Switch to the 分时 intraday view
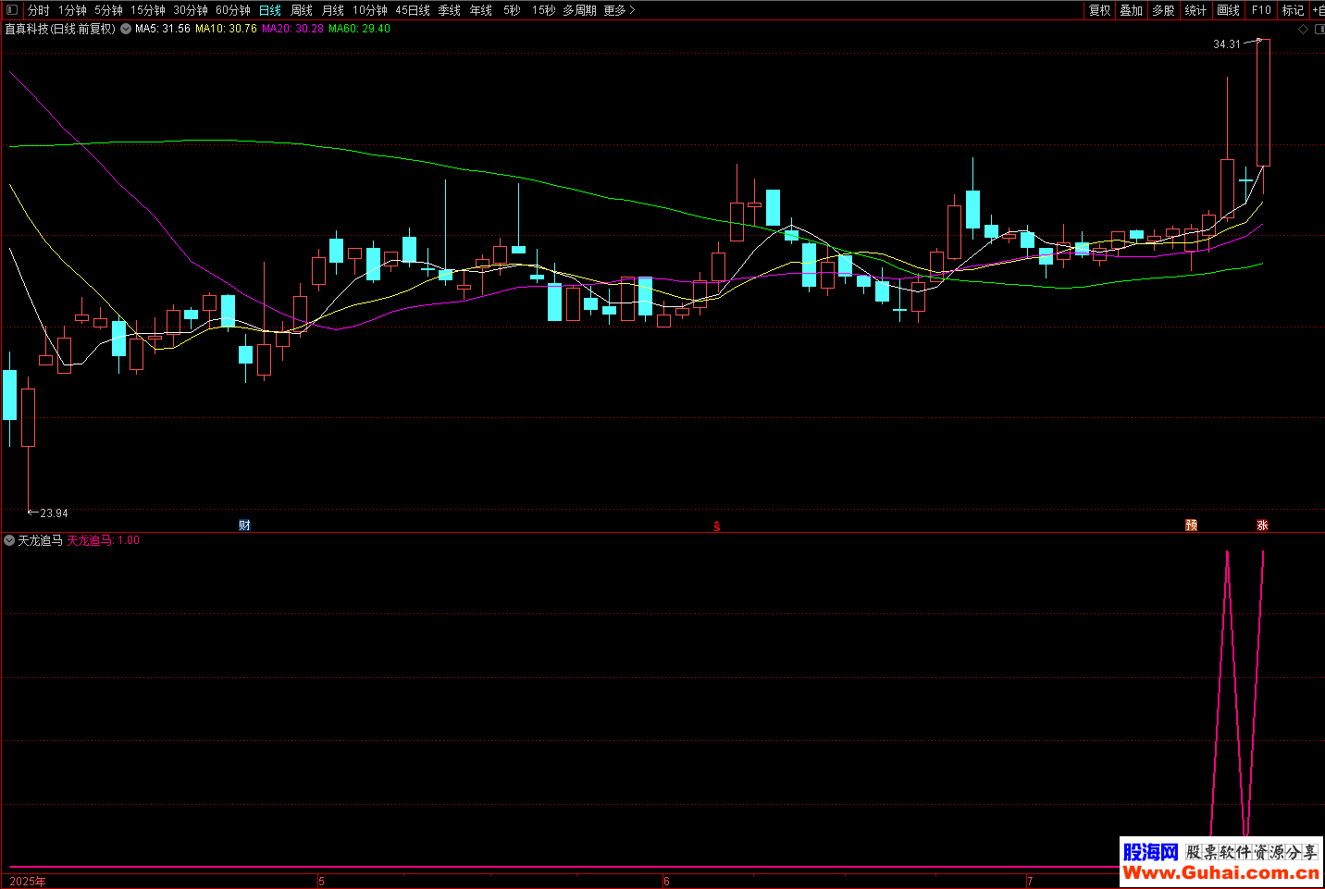 (39, 10)
